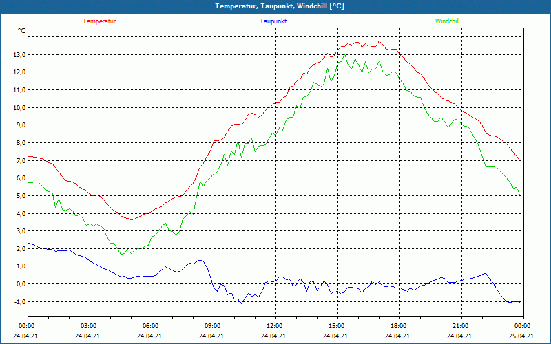Image resolution: width=551 pixels, height=344 pixels.
Task: Click the 13,0 value on the y-axis
Action: (19, 55)
